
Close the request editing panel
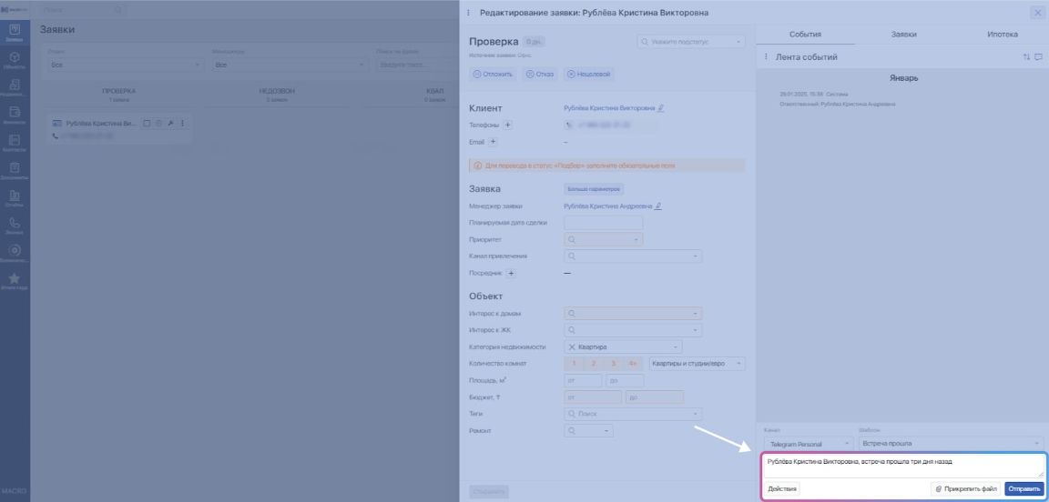pyautogui.click(x=1037, y=13)
